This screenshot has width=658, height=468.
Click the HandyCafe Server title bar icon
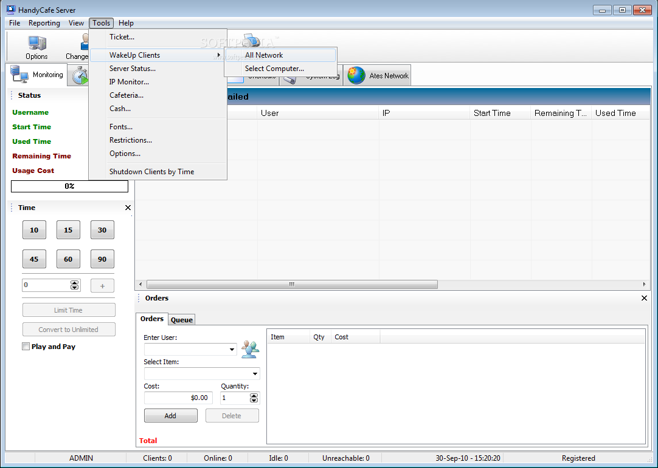pos(11,9)
